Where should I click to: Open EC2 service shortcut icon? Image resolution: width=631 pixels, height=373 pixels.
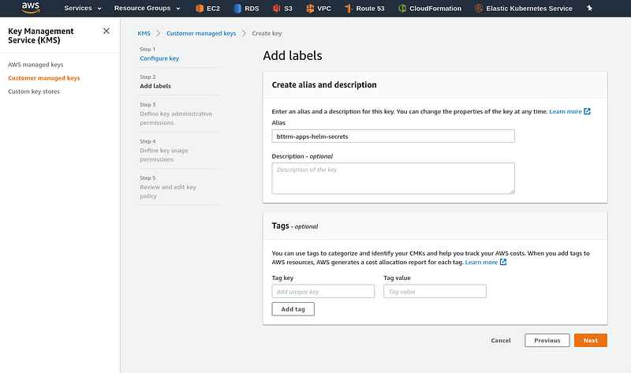click(x=200, y=9)
